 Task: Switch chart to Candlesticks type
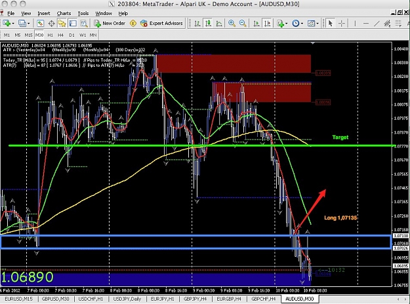click(x=208, y=24)
